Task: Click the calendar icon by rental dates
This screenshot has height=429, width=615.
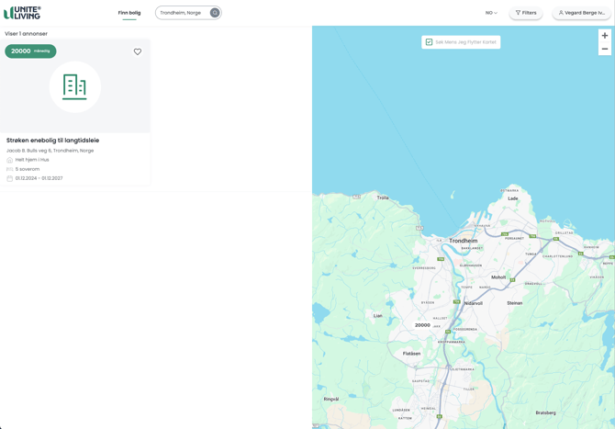Action: (10, 178)
